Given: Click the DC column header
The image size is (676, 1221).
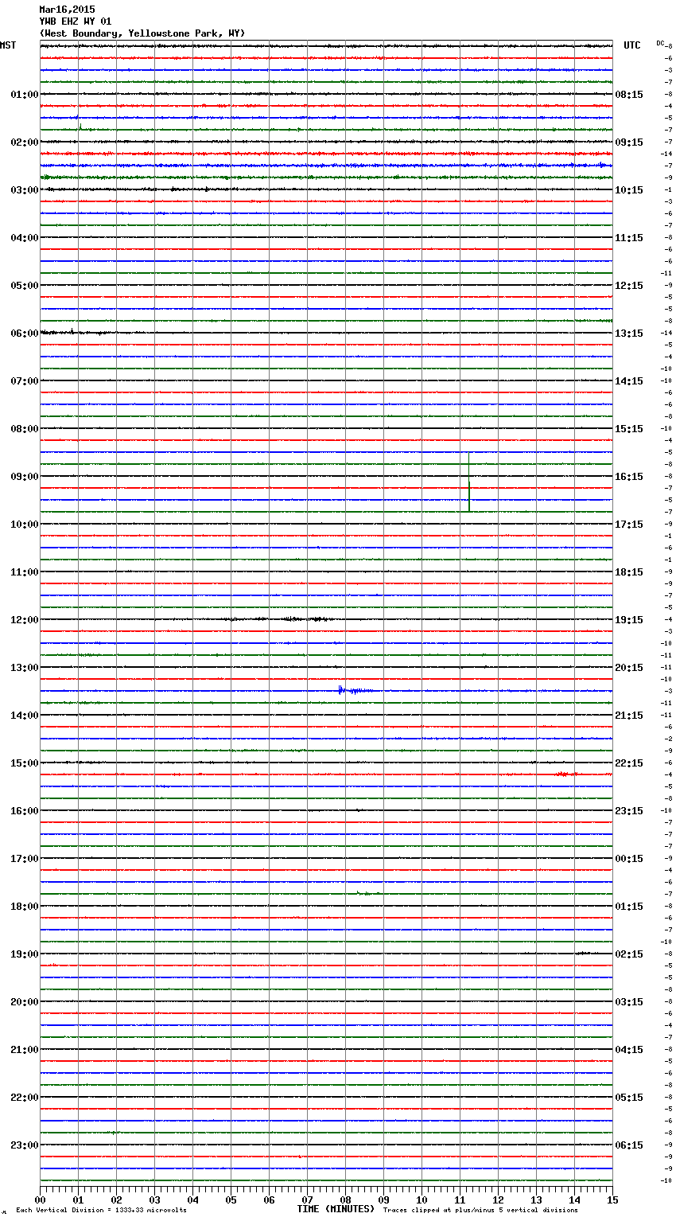Looking at the screenshot, I should tap(660, 42).
